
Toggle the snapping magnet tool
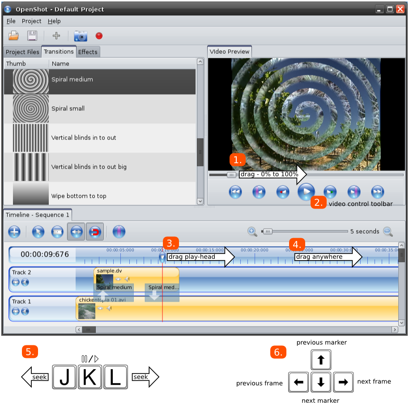coord(95,232)
